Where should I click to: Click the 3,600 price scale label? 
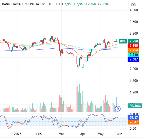pos(134,22)
